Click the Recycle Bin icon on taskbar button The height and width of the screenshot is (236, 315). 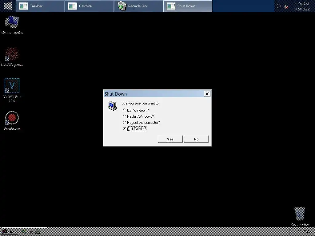click(122, 6)
